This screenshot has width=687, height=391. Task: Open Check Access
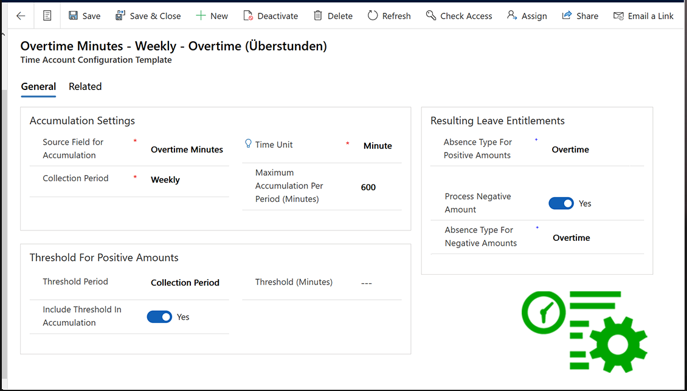(459, 16)
